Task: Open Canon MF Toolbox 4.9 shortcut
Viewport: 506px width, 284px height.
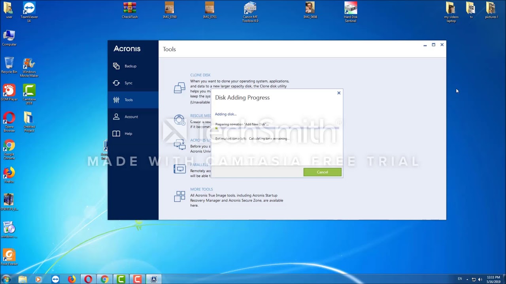Action: click(250, 12)
